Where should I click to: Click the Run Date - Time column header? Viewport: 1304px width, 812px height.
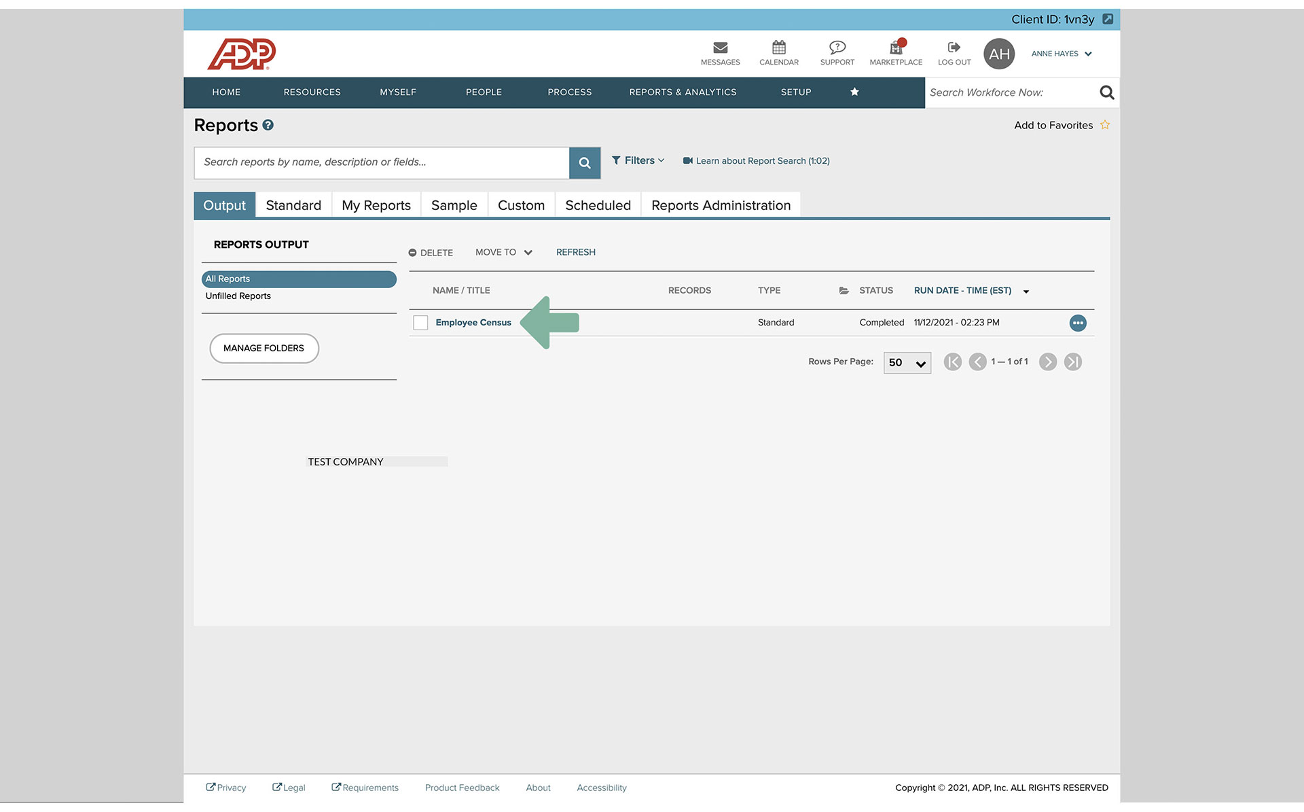(962, 291)
